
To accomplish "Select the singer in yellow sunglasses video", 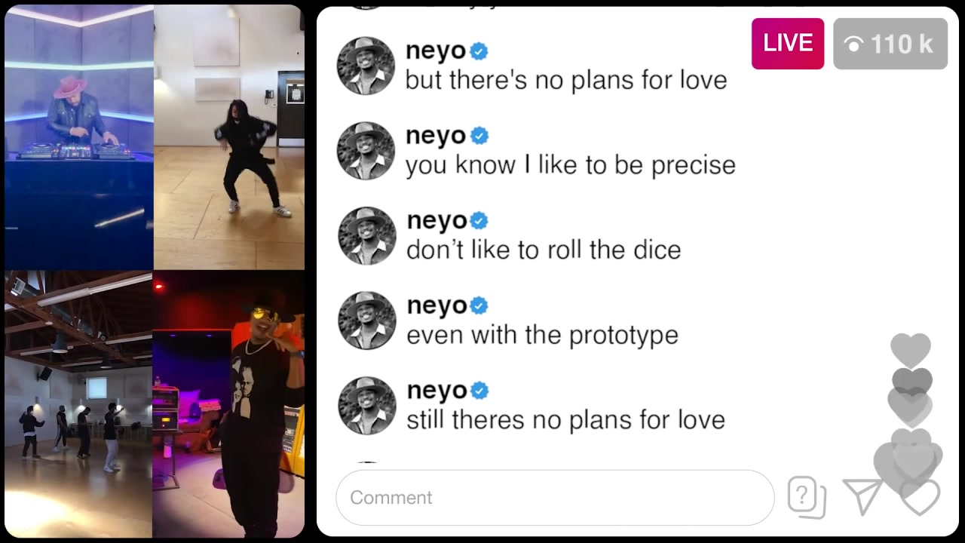I will coord(229,404).
